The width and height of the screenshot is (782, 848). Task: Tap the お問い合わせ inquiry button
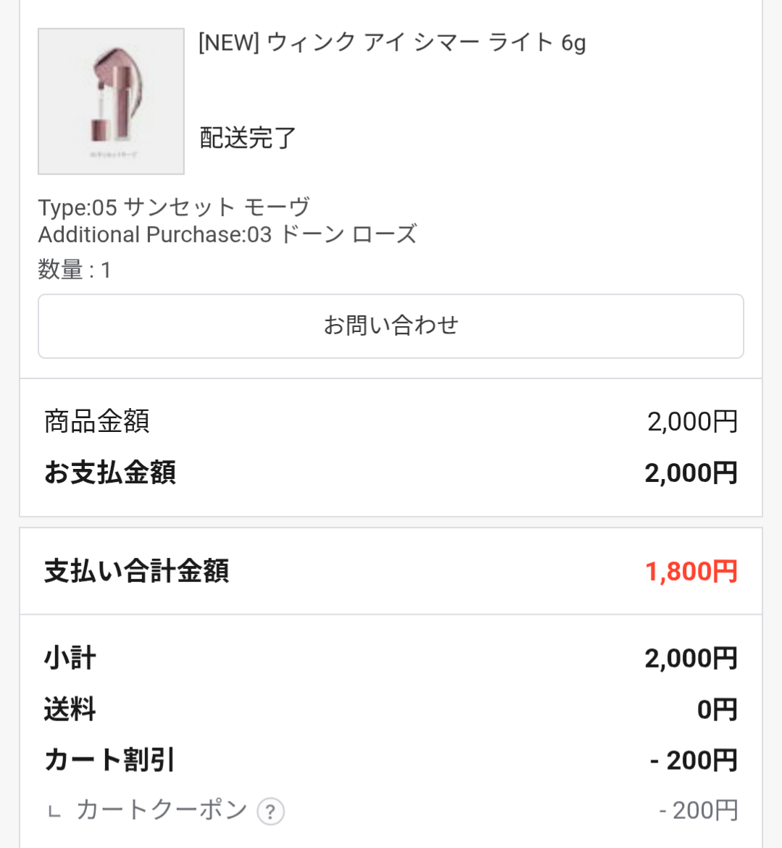pos(391,326)
